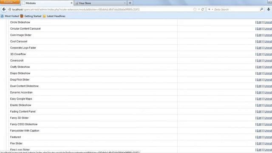Screen dimensions: 272x153
Task: Open a new browser tab
Action: [130, 3]
